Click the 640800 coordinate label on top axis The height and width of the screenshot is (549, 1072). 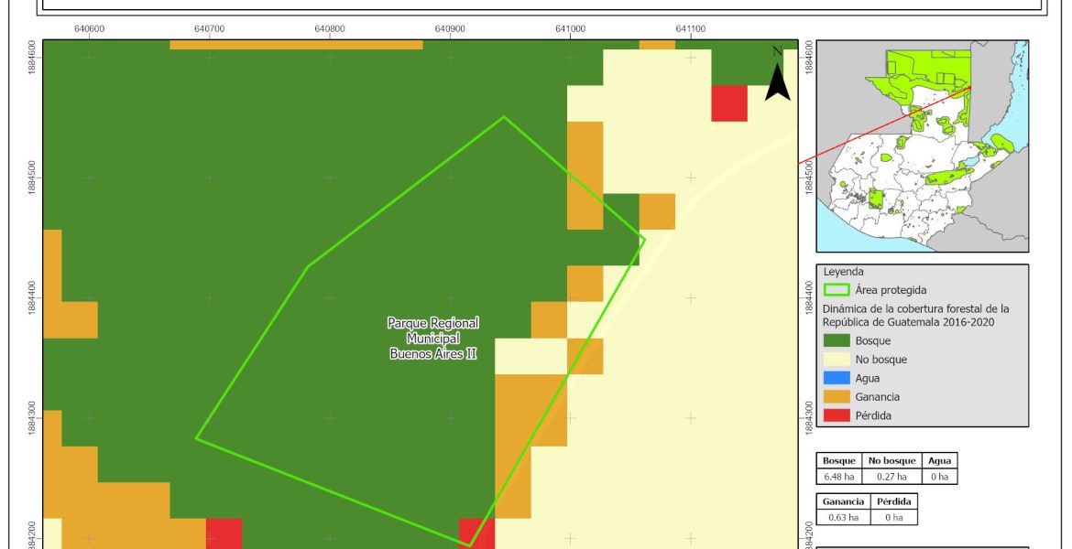point(330,28)
